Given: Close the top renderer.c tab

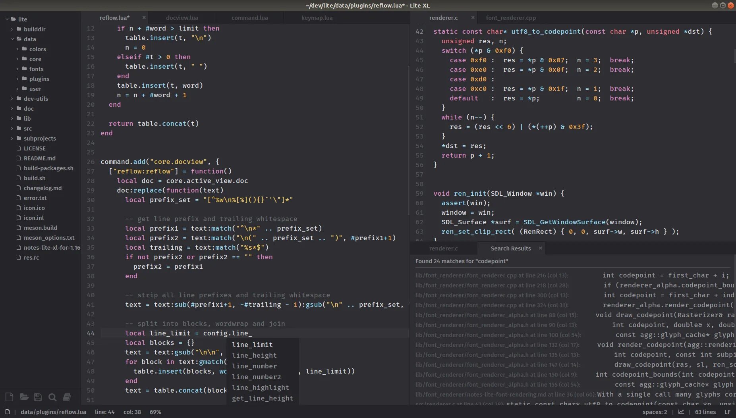Looking at the screenshot, I should pyautogui.click(x=473, y=17).
